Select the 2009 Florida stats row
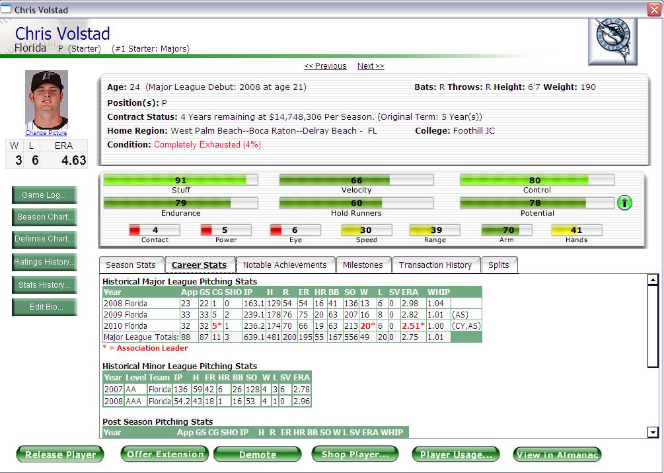 click(x=292, y=314)
